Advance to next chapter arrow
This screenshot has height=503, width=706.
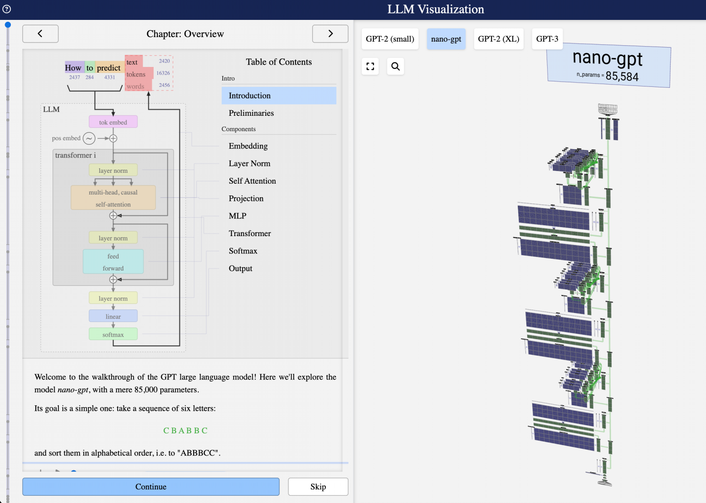pos(330,33)
